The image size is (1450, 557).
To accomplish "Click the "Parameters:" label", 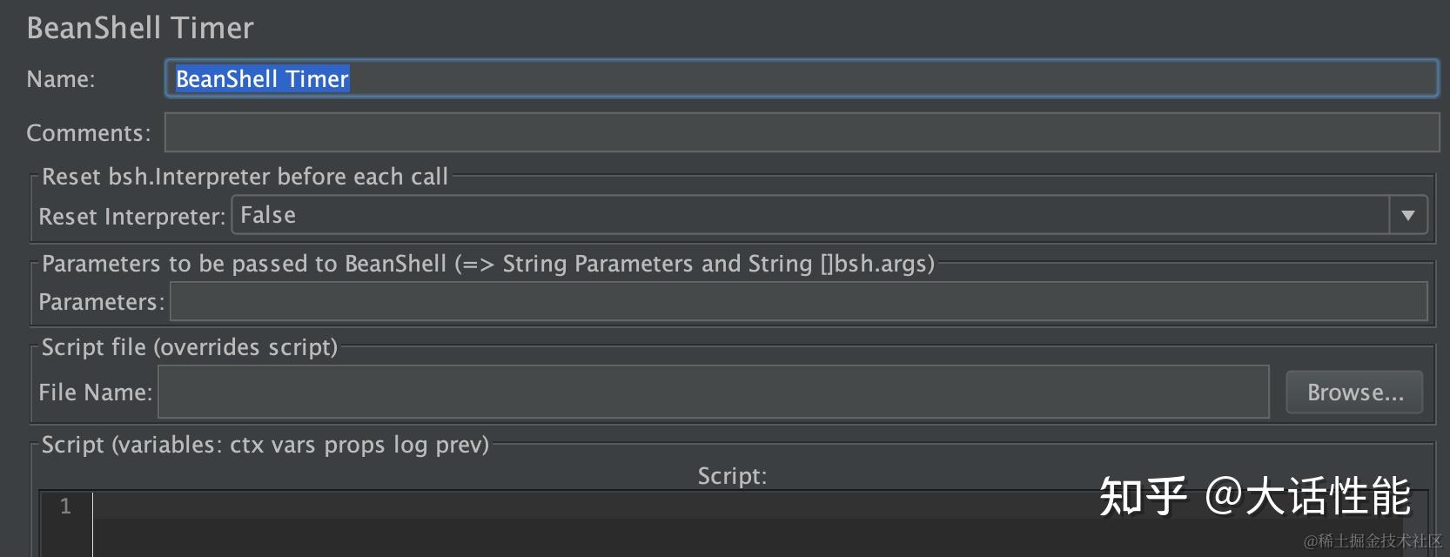I will [x=101, y=302].
